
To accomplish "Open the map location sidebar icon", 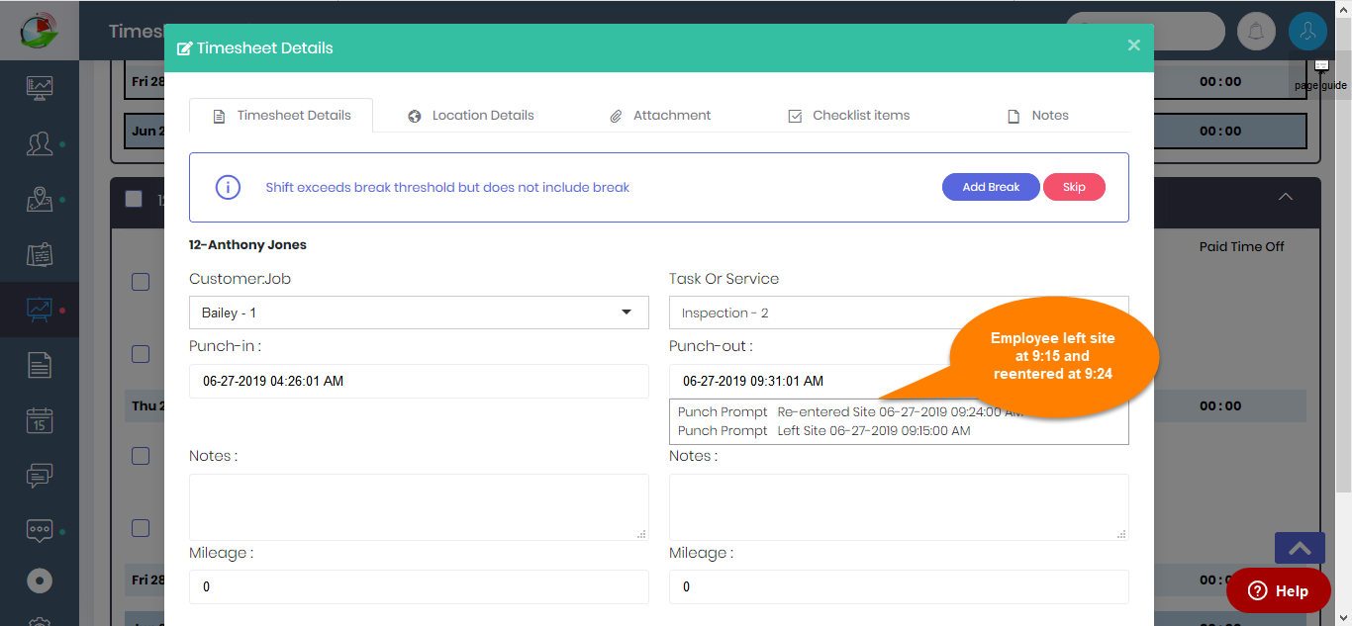I will pos(40,200).
